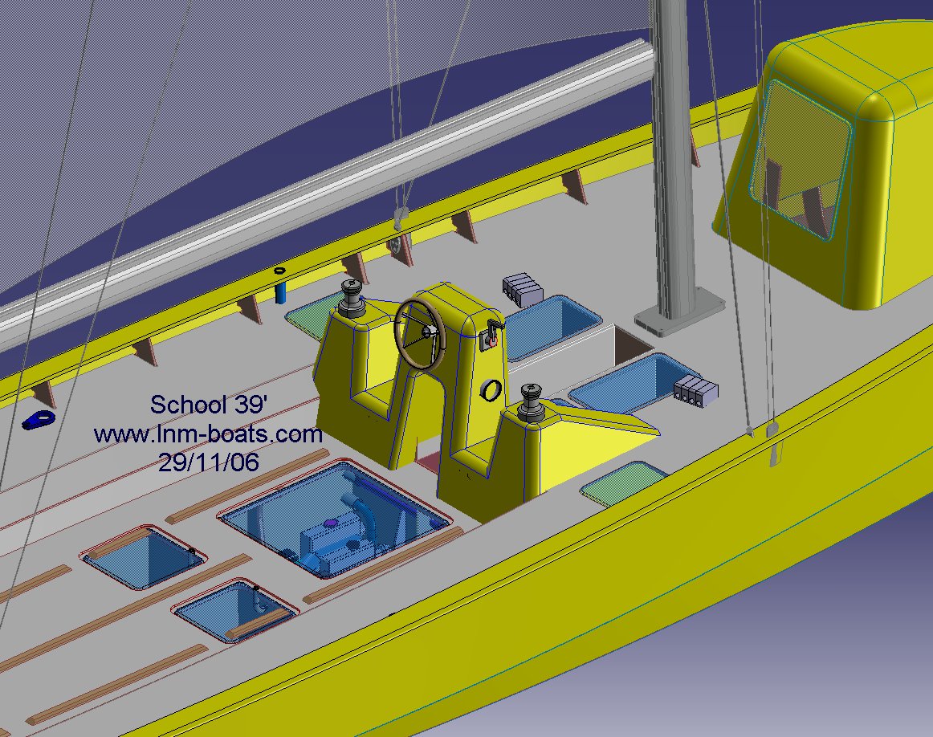
Task: Click the www.lnm-boats.com annotation text
Action: point(208,434)
